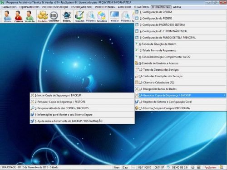Screen dimensions: 227x170
Task: Open the AJUDA menu
Action: pyautogui.click(x=177, y=7)
